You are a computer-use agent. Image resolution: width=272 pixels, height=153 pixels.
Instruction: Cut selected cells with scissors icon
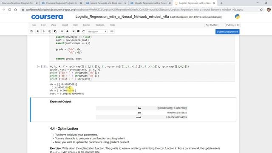coord(44,31)
